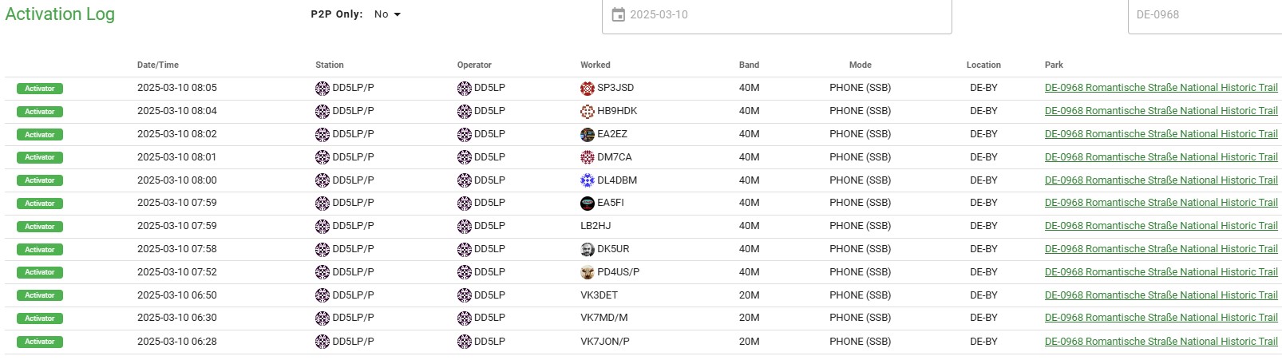1282x360 pixels.
Task: Click SP3JSD's avatar icon
Action: click(588, 88)
